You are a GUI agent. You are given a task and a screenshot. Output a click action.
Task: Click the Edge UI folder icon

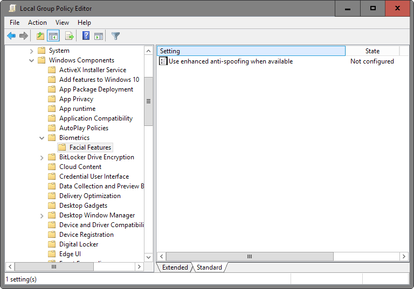[52, 254]
